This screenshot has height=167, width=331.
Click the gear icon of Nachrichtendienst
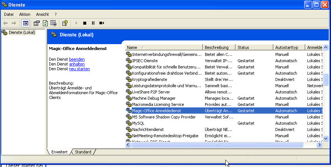point(129,129)
